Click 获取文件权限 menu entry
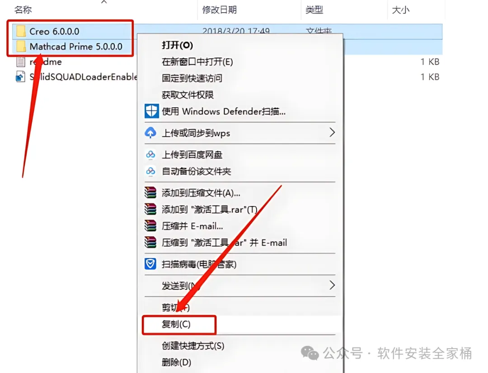The height and width of the screenshot is (373, 488). tap(188, 95)
